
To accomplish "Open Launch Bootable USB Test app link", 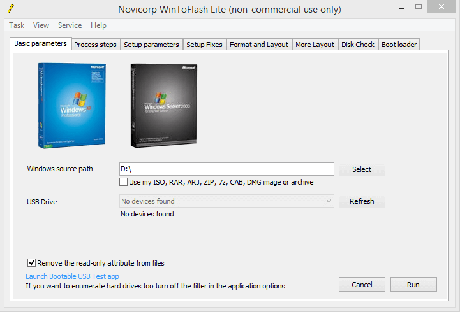I will click(x=72, y=276).
